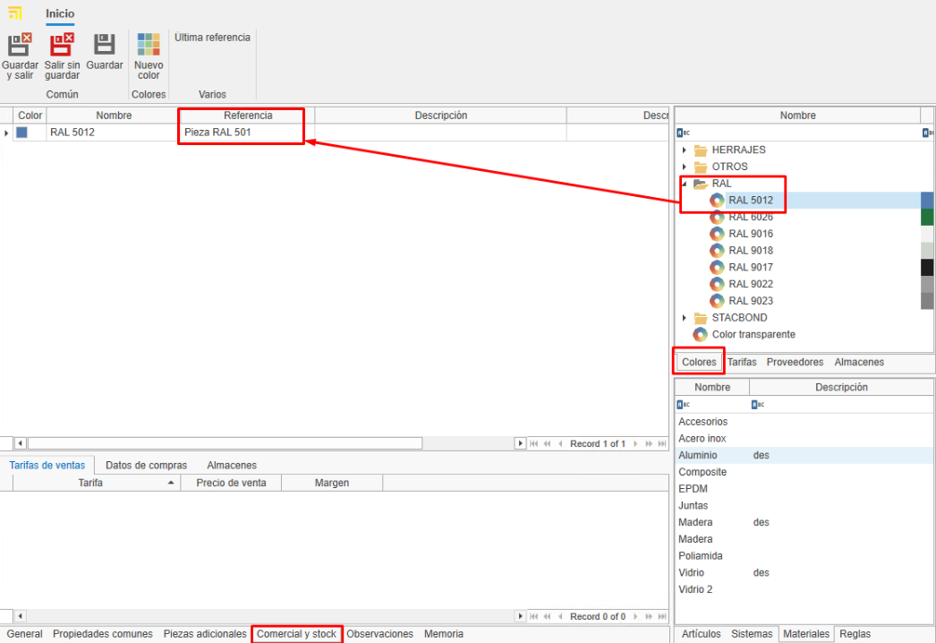Screen dimensions: 936x643
Task: Click the Última referencia button
Action: [x=212, y=38]
